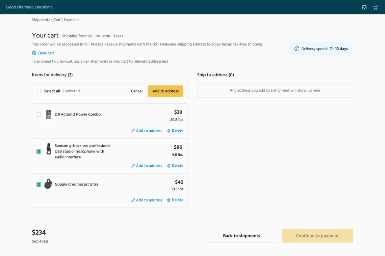
Task: Click the pencil icon for Samson microphone
Action: click(133, 166)
